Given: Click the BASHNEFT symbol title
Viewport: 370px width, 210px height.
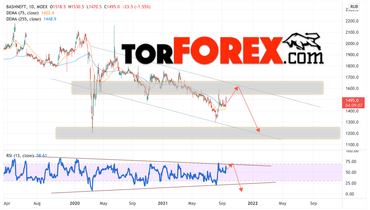Looking at the screenshot, I should 16,7.
